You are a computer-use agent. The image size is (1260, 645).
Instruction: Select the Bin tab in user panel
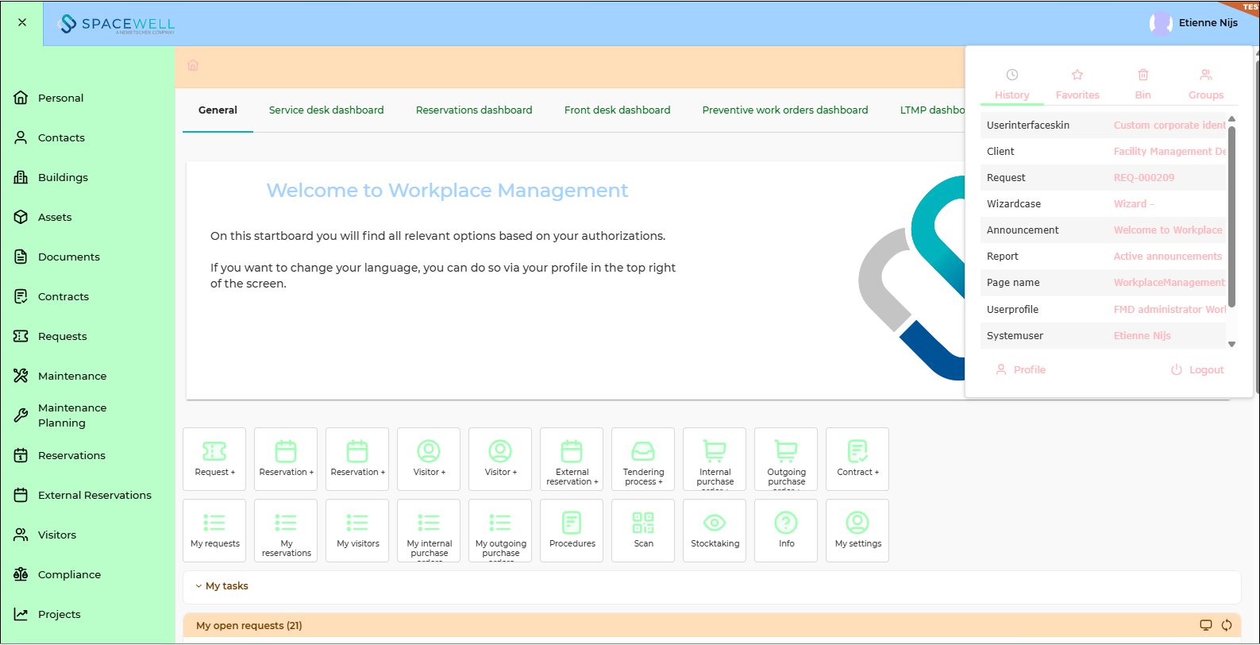[x=1143, y=85]
